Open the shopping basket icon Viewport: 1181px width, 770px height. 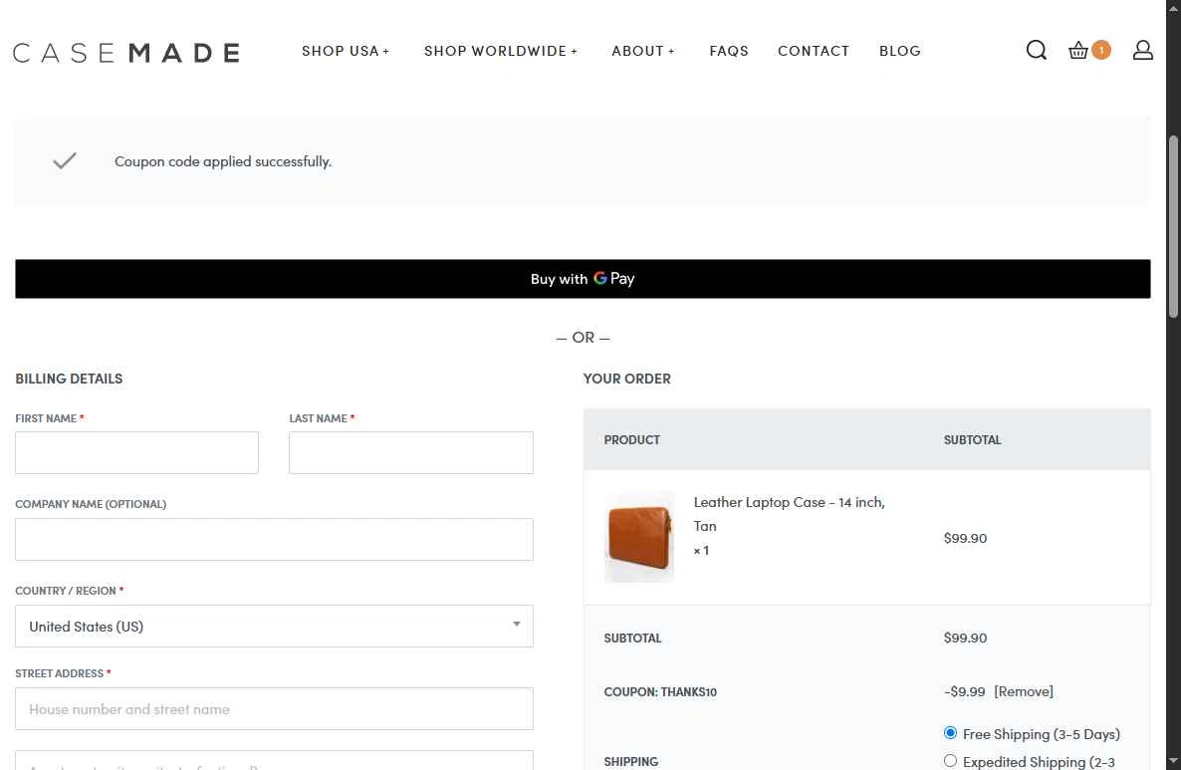[1077, 51]
